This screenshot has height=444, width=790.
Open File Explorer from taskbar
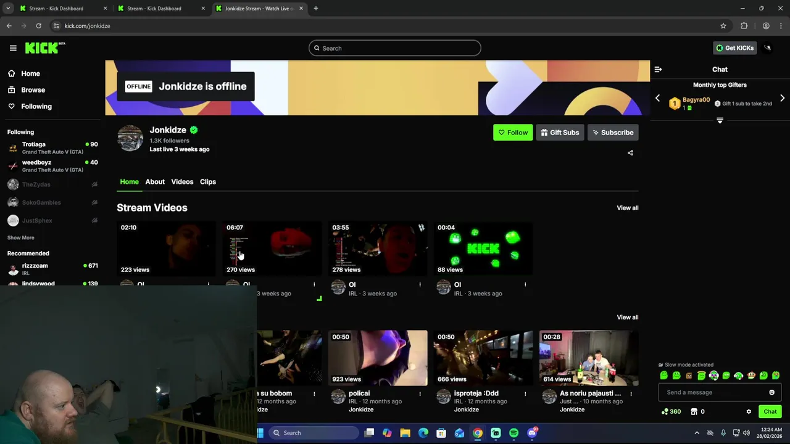pyautogui.click(x=405, y=433)
